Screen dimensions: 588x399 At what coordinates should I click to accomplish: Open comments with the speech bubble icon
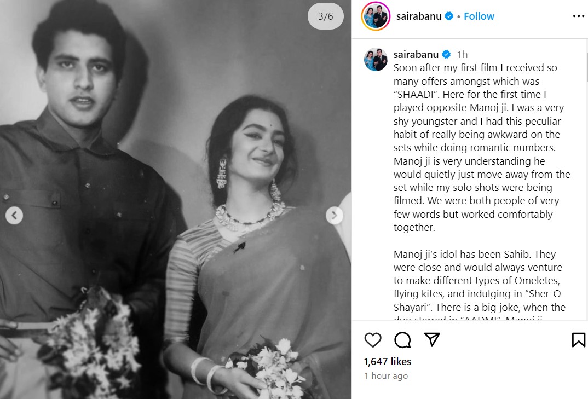(402, 340)
